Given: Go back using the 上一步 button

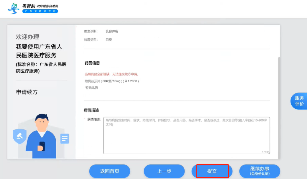Looking at the screenshot, I should [x=164, y=171].
